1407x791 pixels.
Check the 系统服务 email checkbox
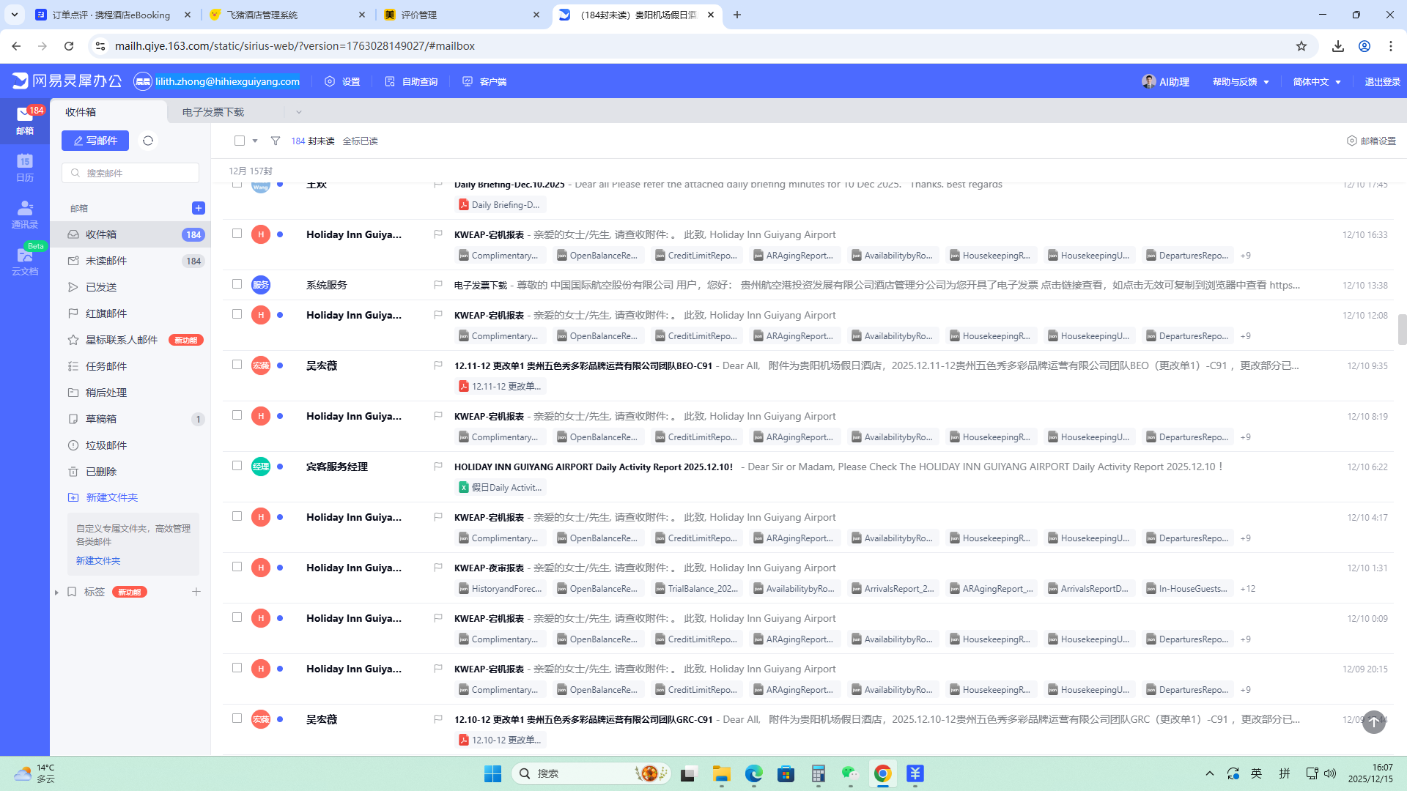[237, 284]
